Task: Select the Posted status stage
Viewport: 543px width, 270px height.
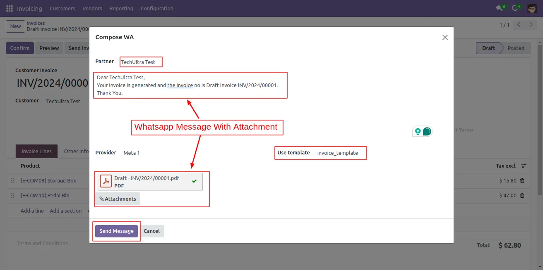Action: pyautogui.click(x=516, y=48)
